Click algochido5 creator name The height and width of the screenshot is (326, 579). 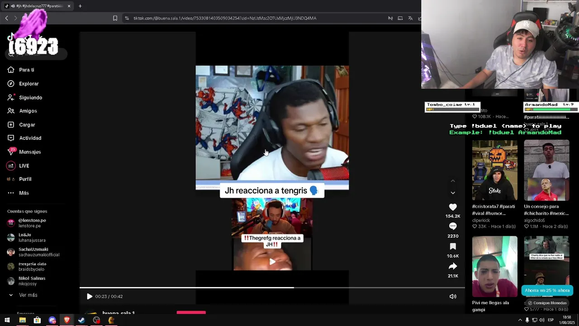pyautogui.click(x=534, y=221)
